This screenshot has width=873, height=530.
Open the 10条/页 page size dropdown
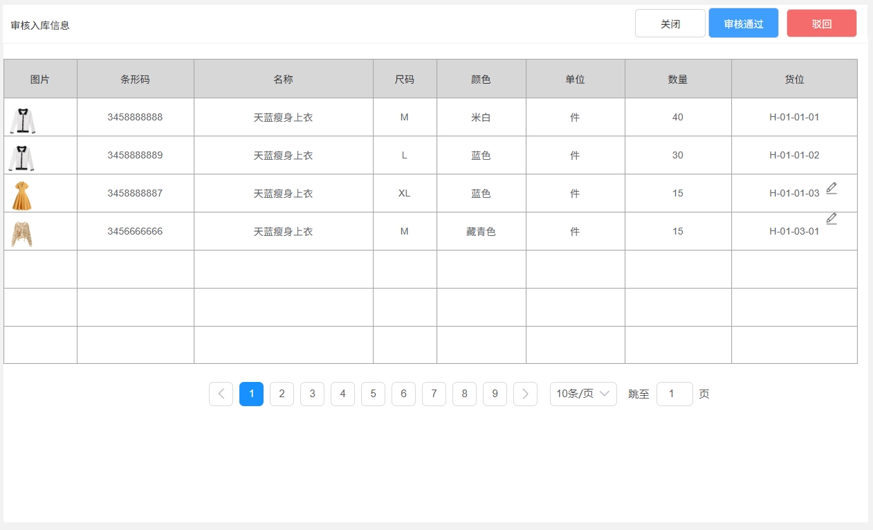pyautogui.click(x=583, y=394)
